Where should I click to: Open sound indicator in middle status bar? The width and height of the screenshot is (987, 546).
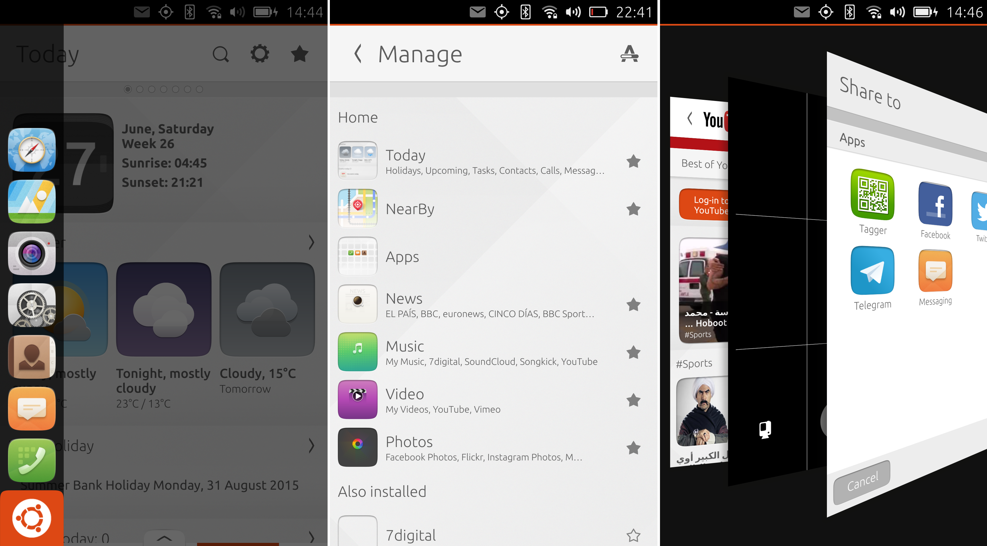[573, 12]
